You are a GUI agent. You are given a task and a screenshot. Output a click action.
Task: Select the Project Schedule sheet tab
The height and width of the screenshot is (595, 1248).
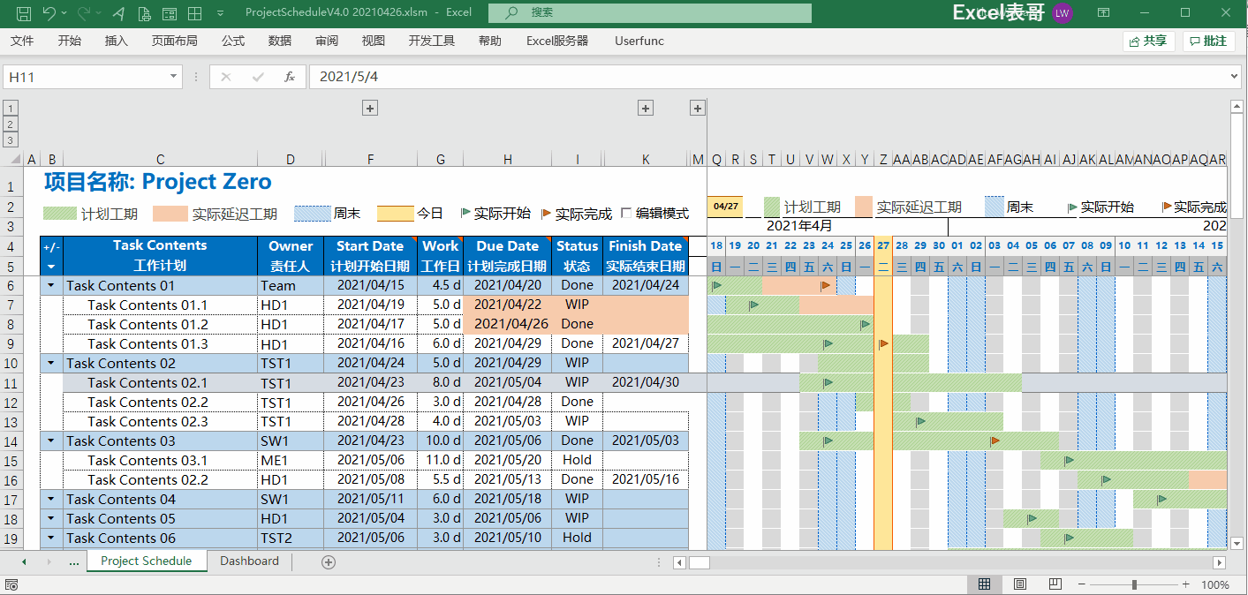pyautogui.click(x=147, y=561)
